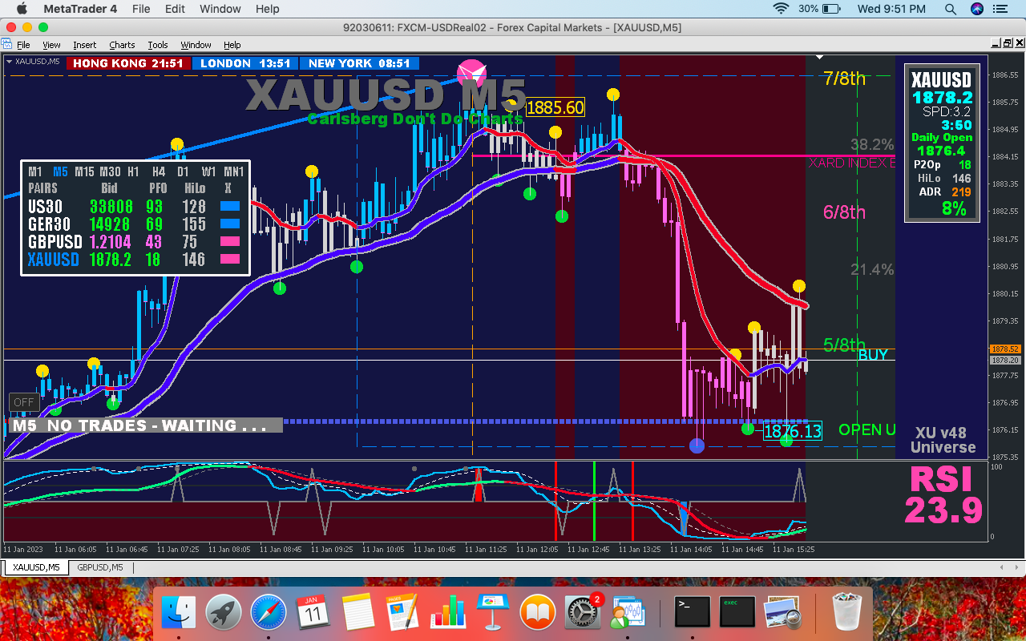Open the MetaTrader 4 application menu
Image resolution: width=1026 pixels, height=641 pixels.
pyautogui.click(x=80, y=9)
